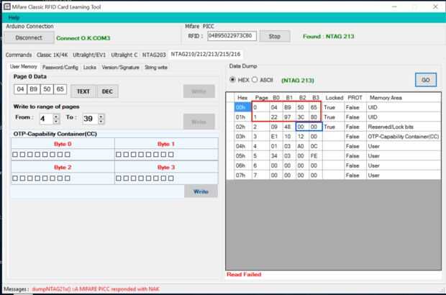
Task: Switch to the Ultralight C tab
Action: (124, 55)
